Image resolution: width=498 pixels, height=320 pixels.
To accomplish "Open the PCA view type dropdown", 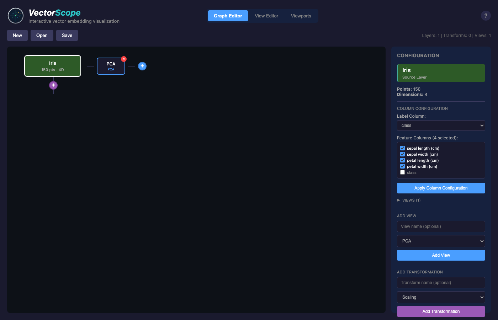I will 441,241.
